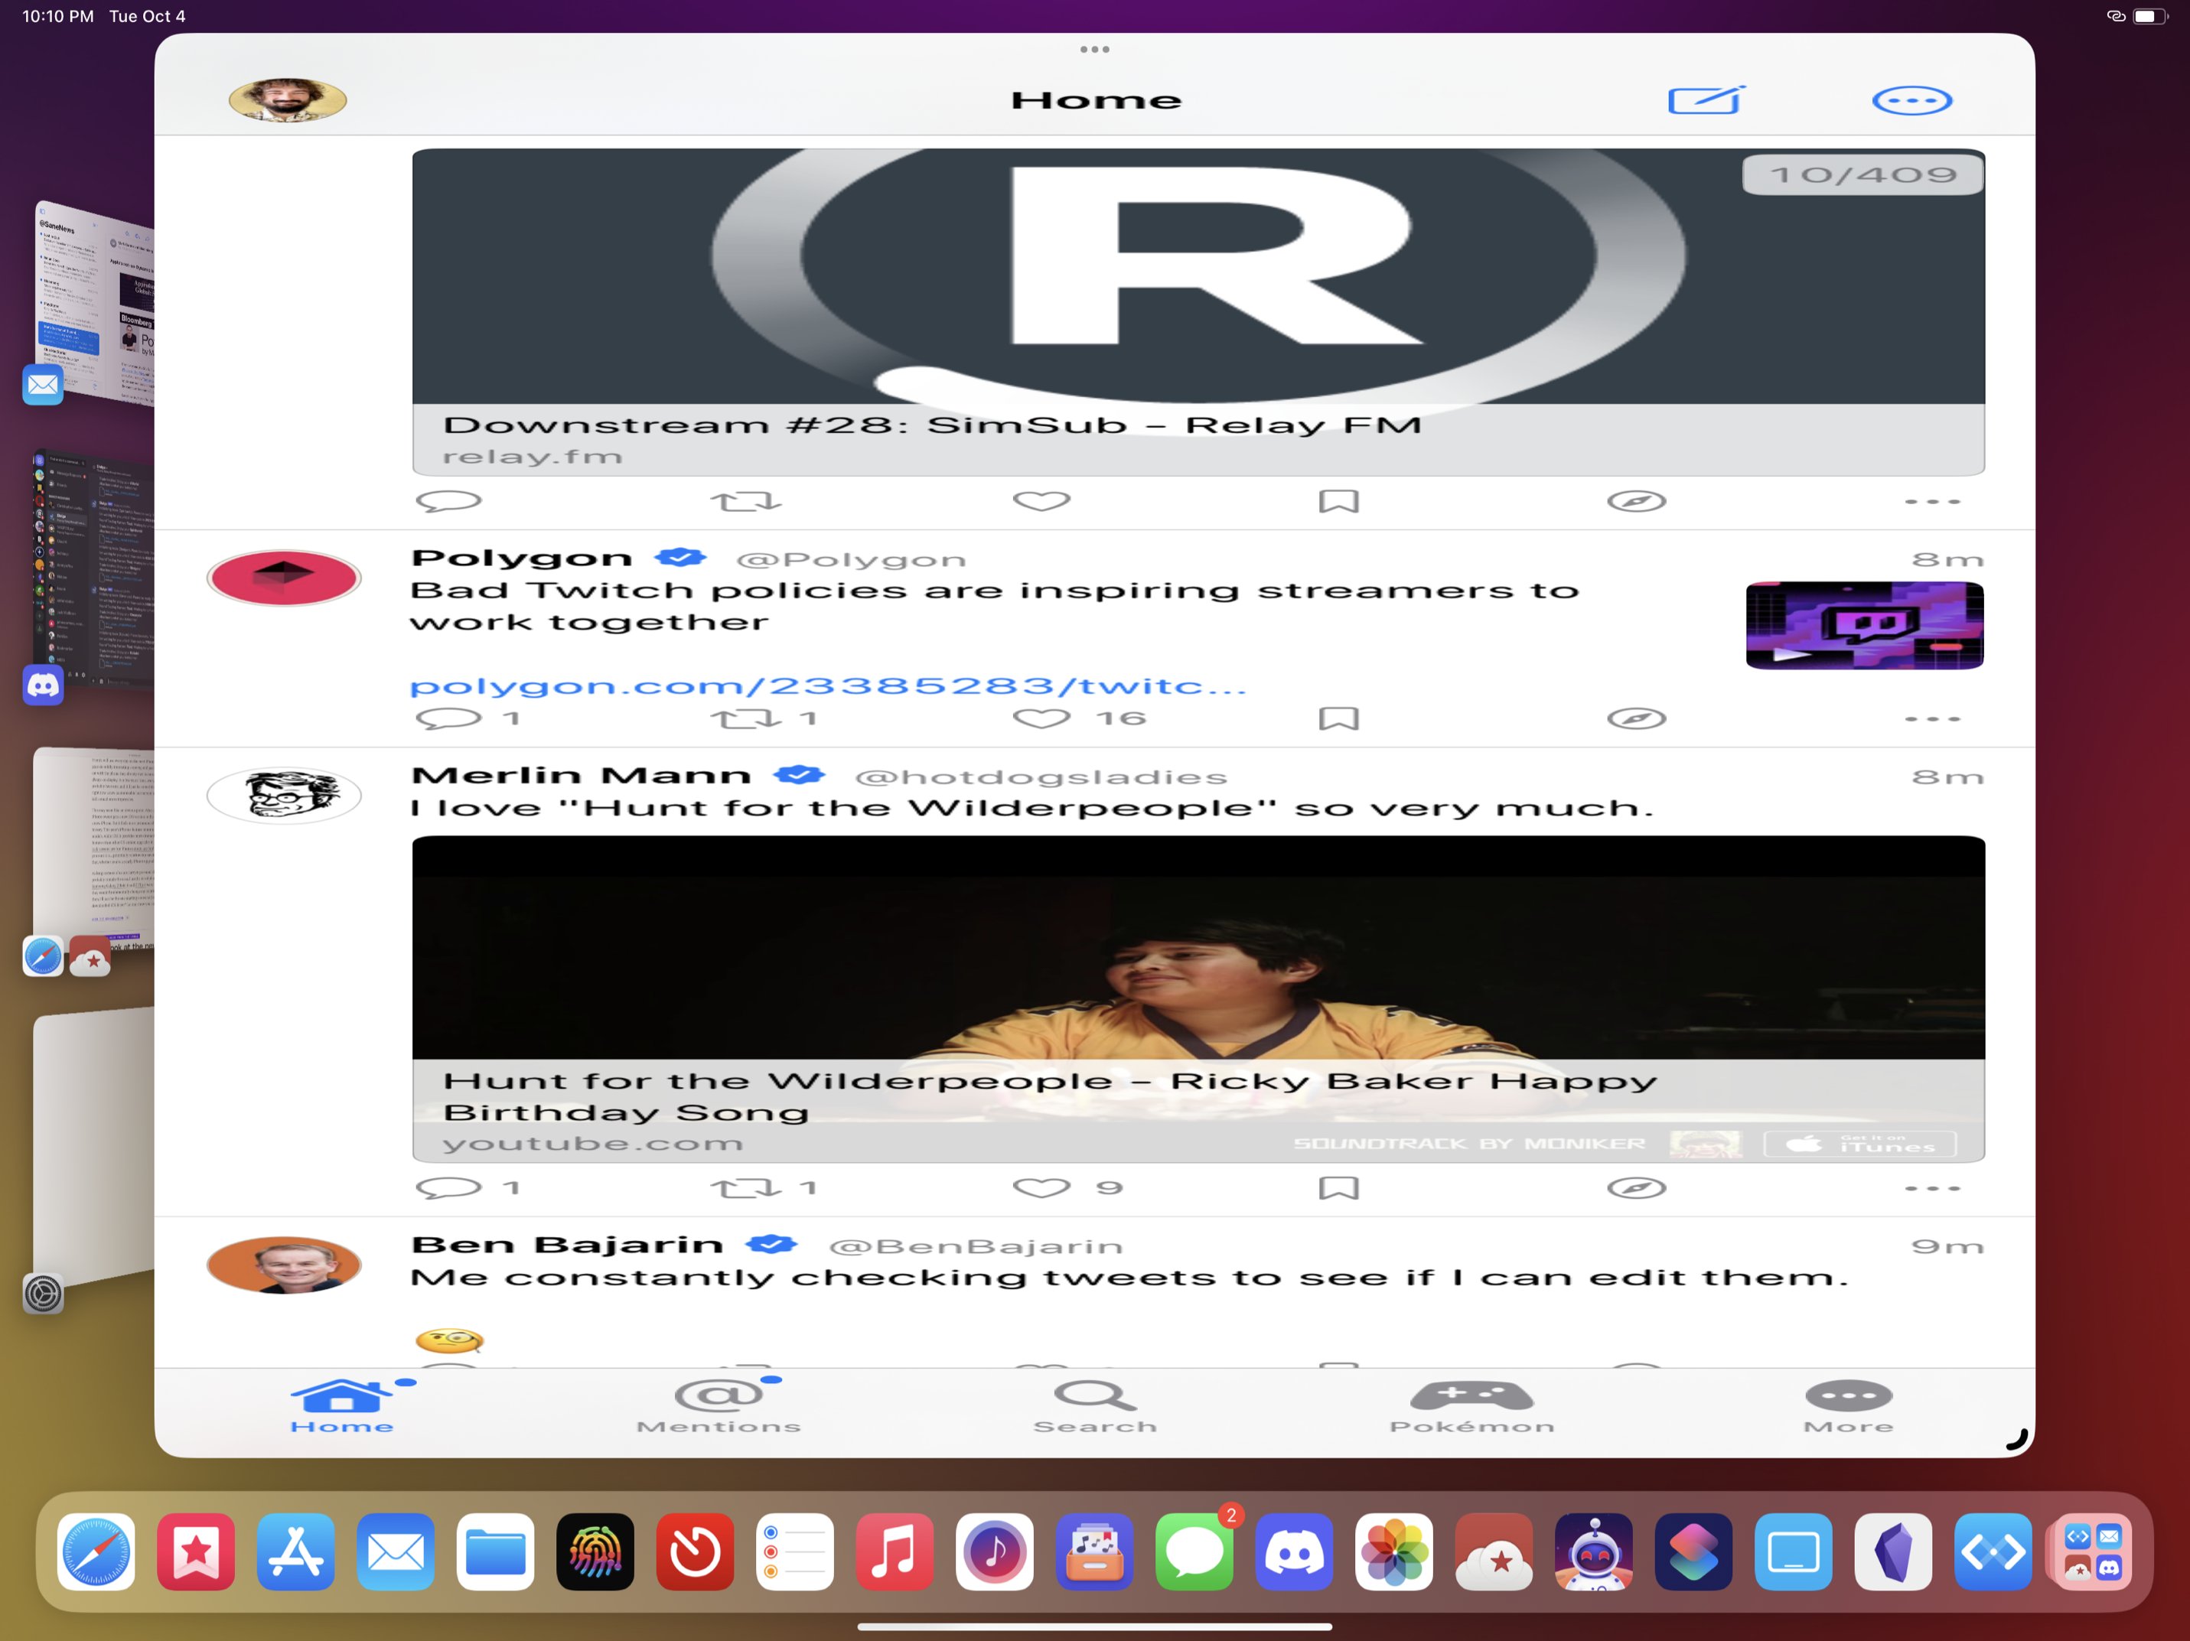2190x1641 pixels.
Task: Reply to the Polygon tweet
Action: coord(448,718)
